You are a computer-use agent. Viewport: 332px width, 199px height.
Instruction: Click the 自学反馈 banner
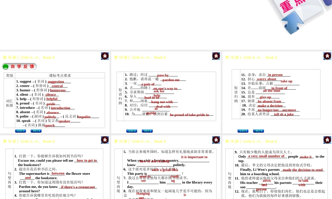(x=19, y=66)
